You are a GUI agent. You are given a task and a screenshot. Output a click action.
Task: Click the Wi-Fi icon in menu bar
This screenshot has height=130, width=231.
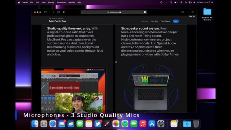[181, 3]
